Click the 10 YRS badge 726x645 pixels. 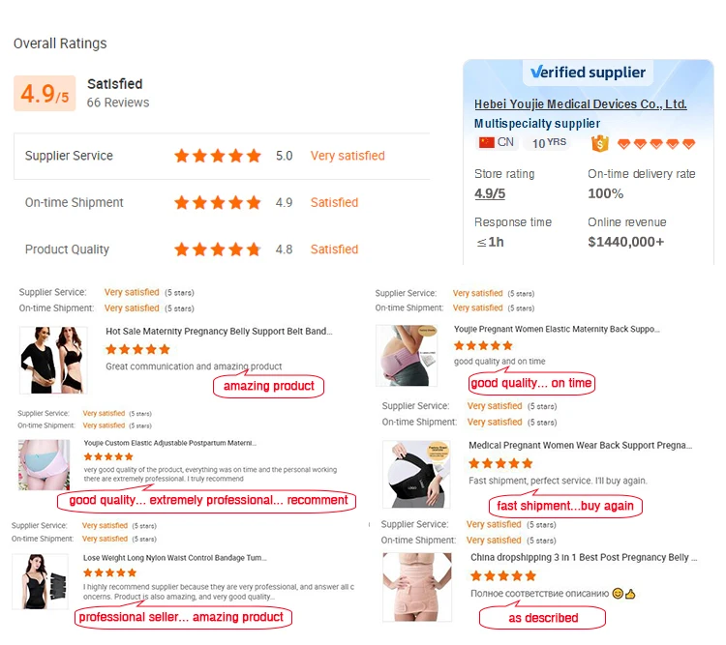click(550, 142)
